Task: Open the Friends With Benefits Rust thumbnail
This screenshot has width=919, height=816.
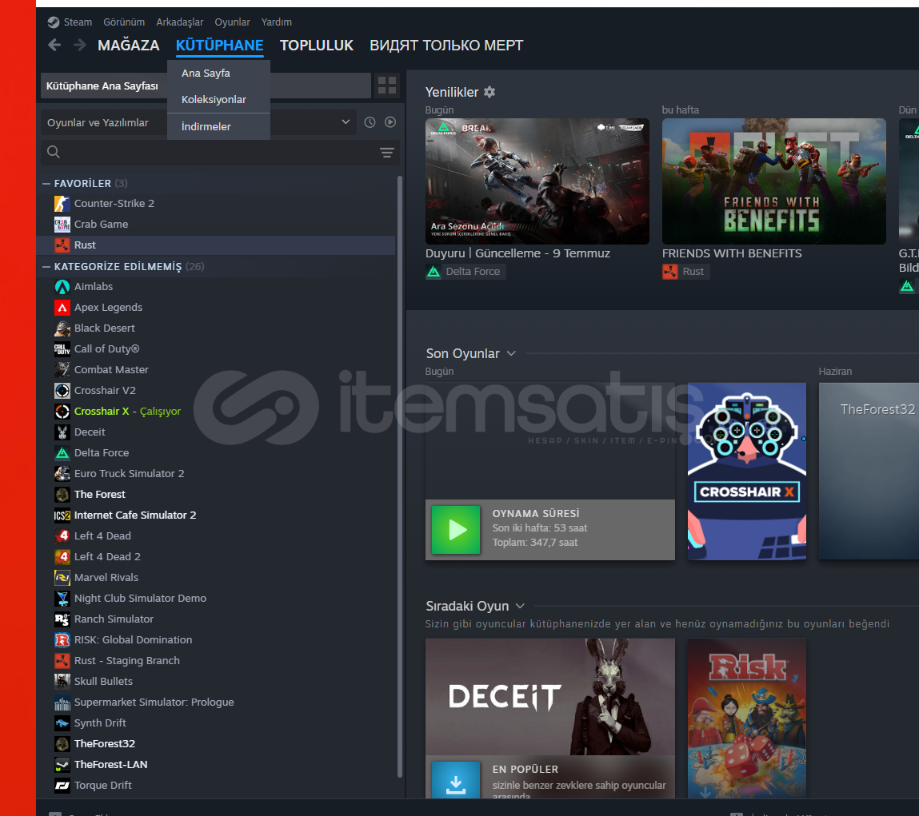Action: [774, 181]
